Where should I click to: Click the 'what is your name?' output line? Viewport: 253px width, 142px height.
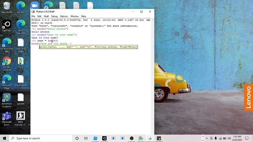tap(45, 38)
